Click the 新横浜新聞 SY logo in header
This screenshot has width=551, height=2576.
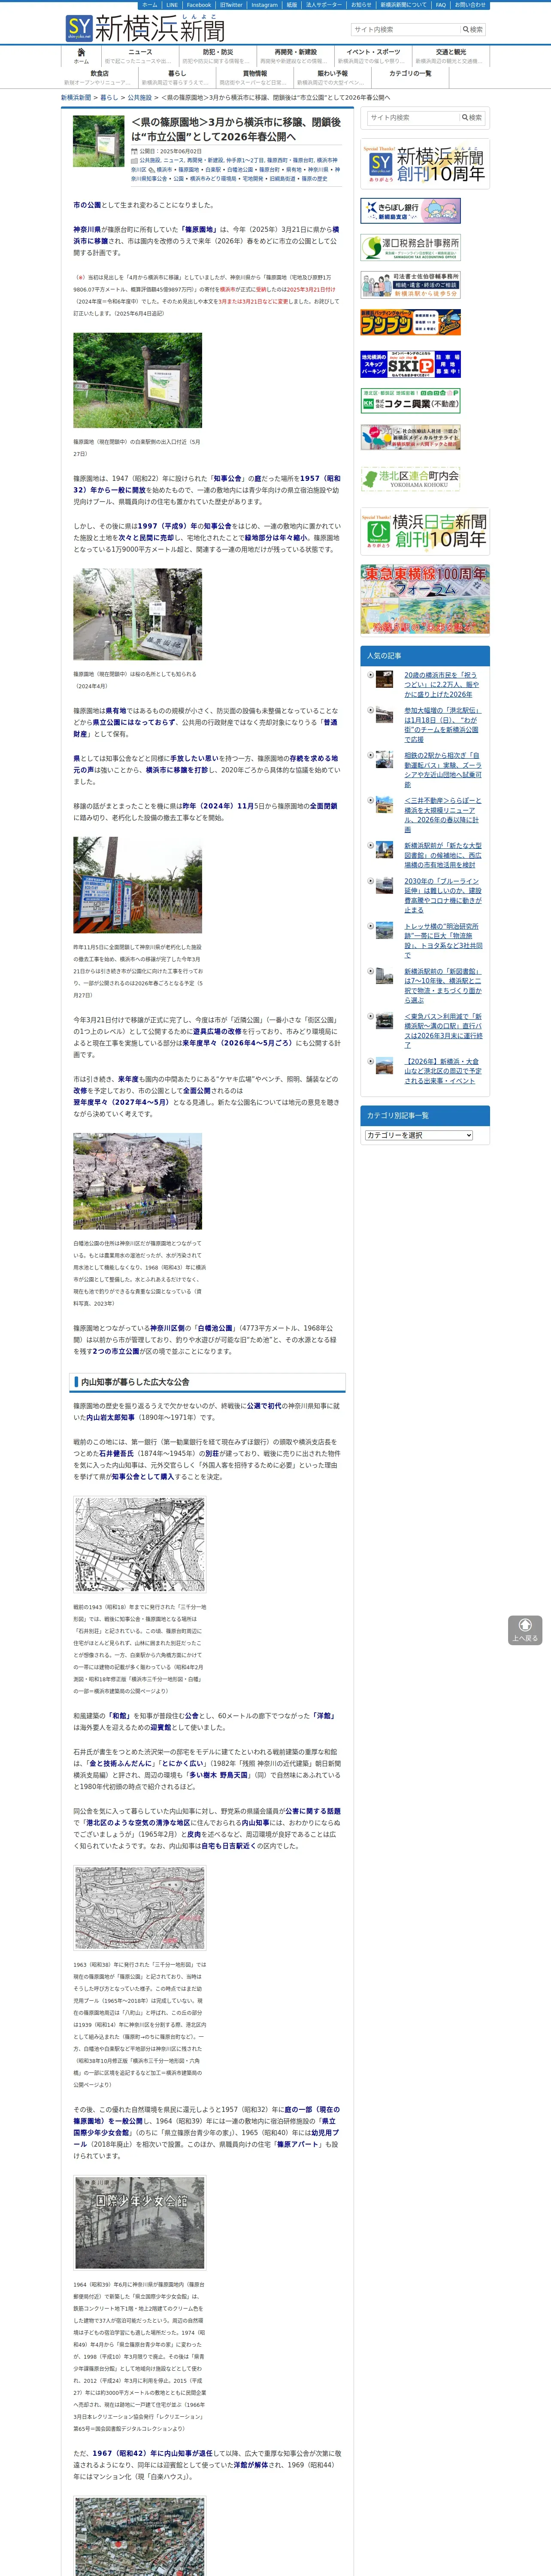click(x=145, y=28)
